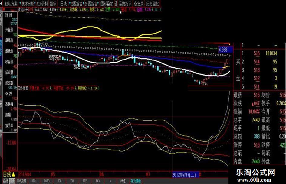The width and height of the screenshot is (286, 184).
Task: Select the DDE决策 indicator tab
Action: click(x=21, y=181)
